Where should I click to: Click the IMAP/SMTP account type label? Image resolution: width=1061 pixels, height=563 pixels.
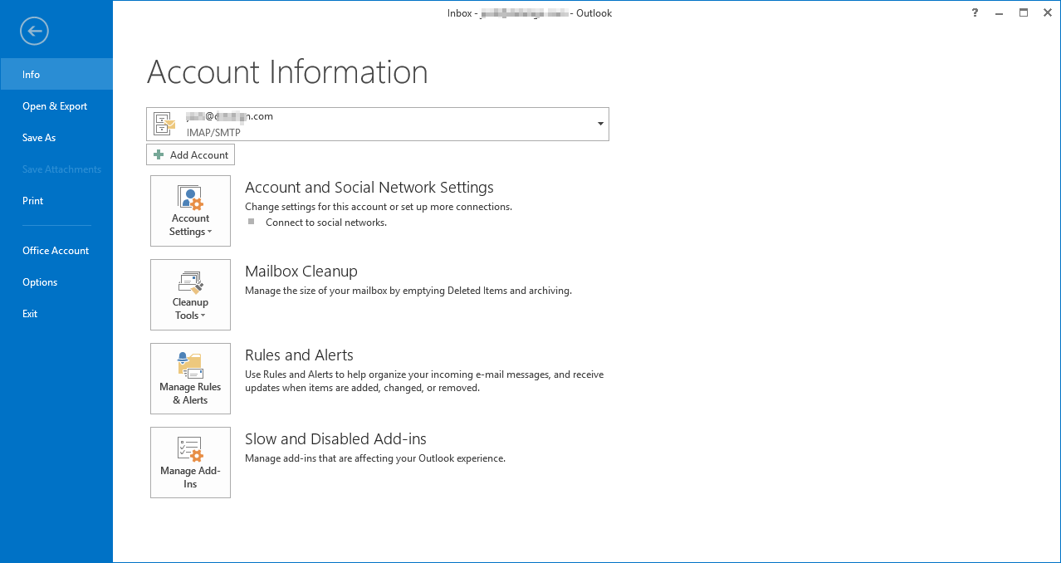coord(213,132)
